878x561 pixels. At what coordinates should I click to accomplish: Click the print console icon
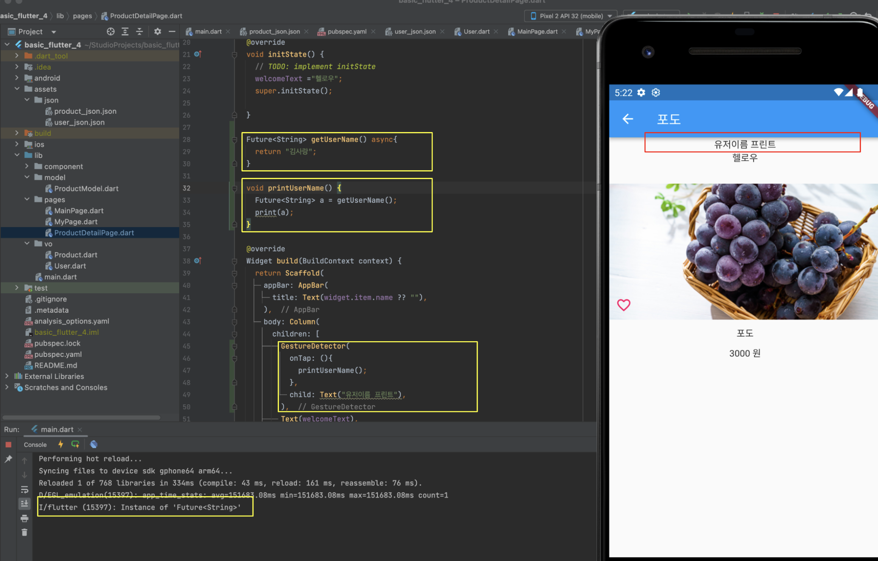coord(25,518)
